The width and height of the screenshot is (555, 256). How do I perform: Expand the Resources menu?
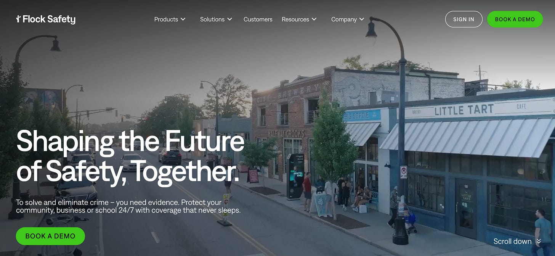[x=299, y=19]
